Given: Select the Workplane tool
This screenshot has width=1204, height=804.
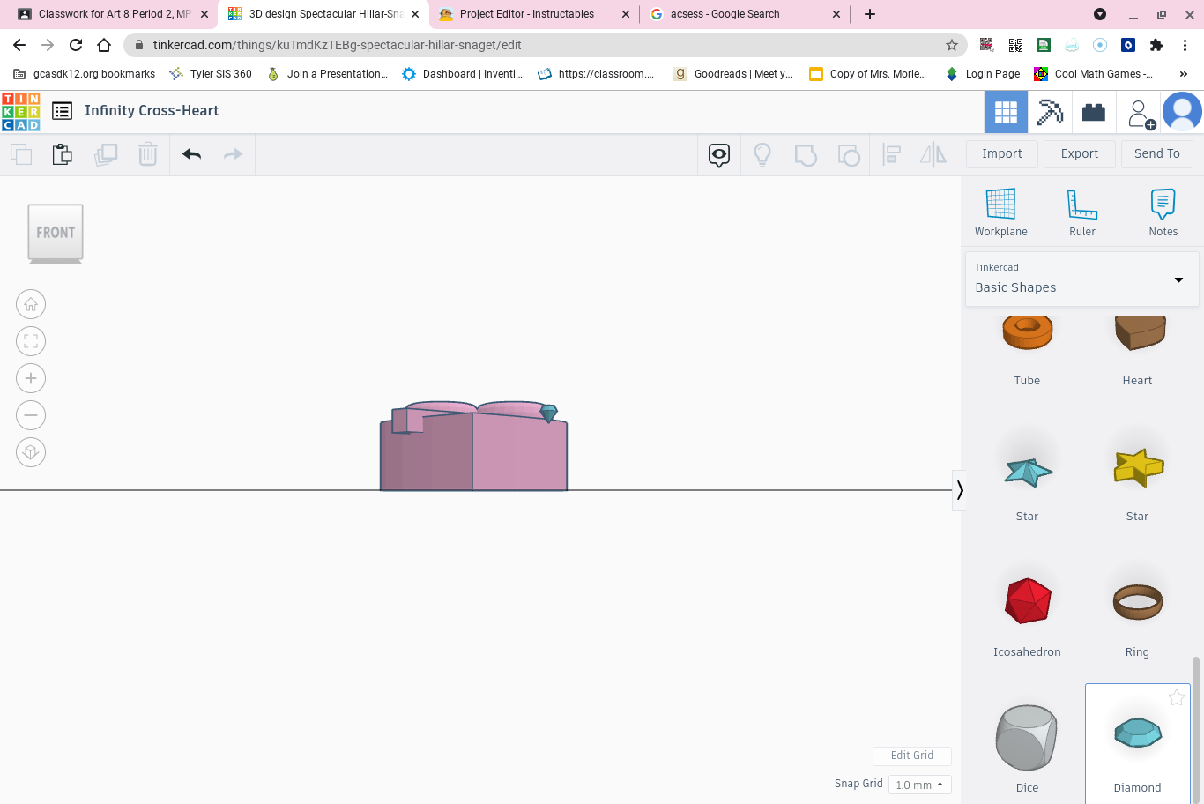Looking at the screenshot, I should [1001, 212].
